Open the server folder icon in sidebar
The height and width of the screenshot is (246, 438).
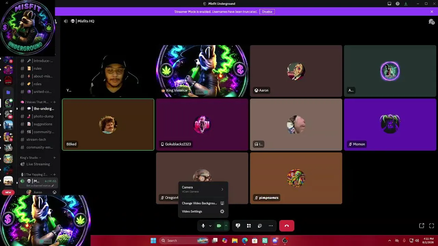pos(8,92)
